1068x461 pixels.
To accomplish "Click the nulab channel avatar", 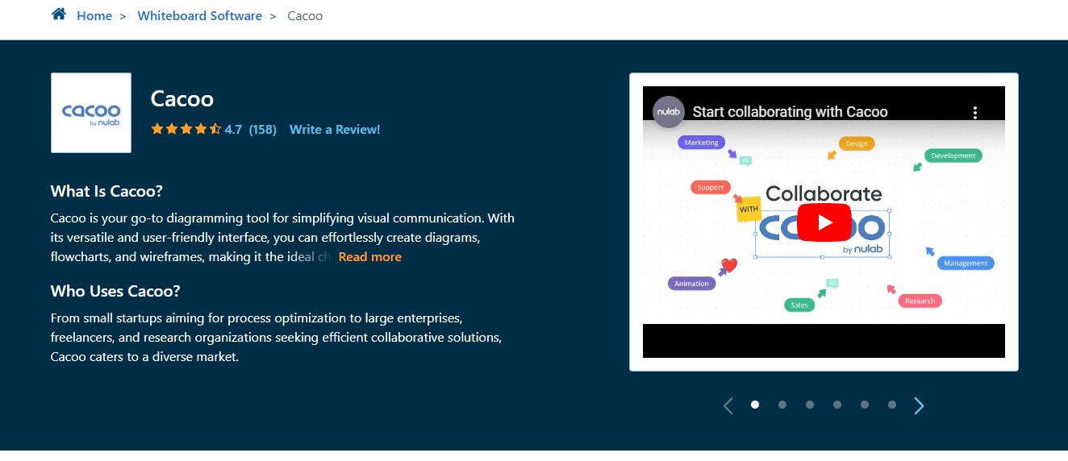I will coord(669,112).
